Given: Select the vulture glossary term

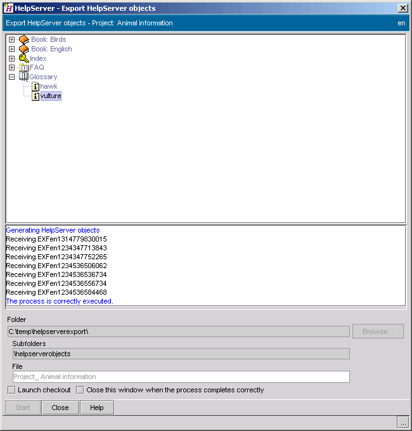Looking at the screenshot, I should 51,96.
